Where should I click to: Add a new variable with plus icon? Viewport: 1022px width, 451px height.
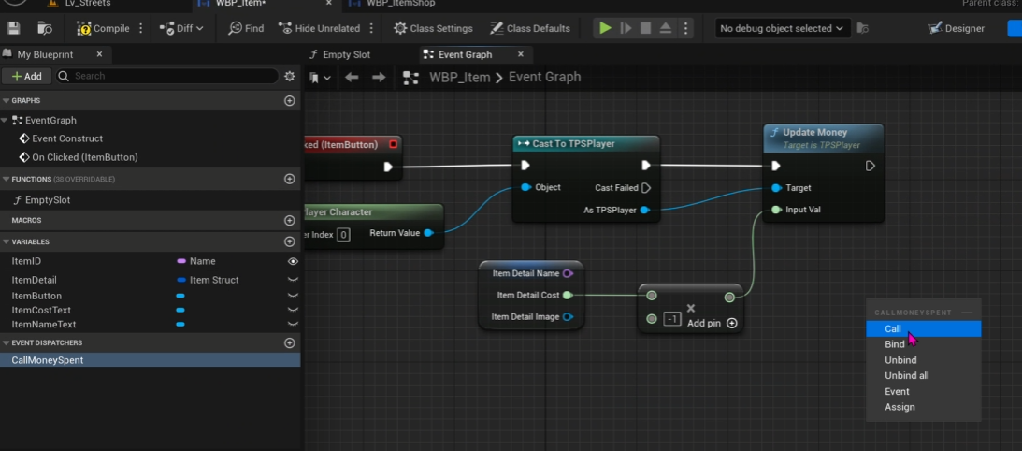pyautogui.click(x=290, y=241)
